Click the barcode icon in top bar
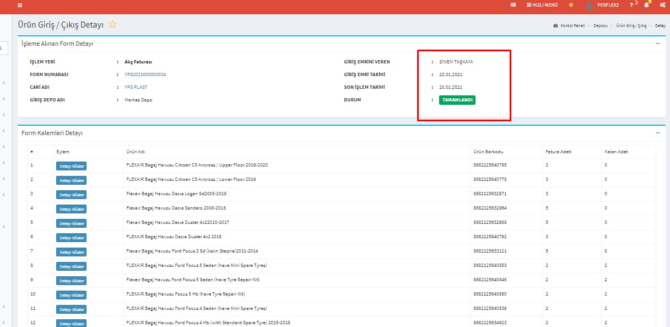The height and width of the screenshot is (327, 670). coord(513,5)
